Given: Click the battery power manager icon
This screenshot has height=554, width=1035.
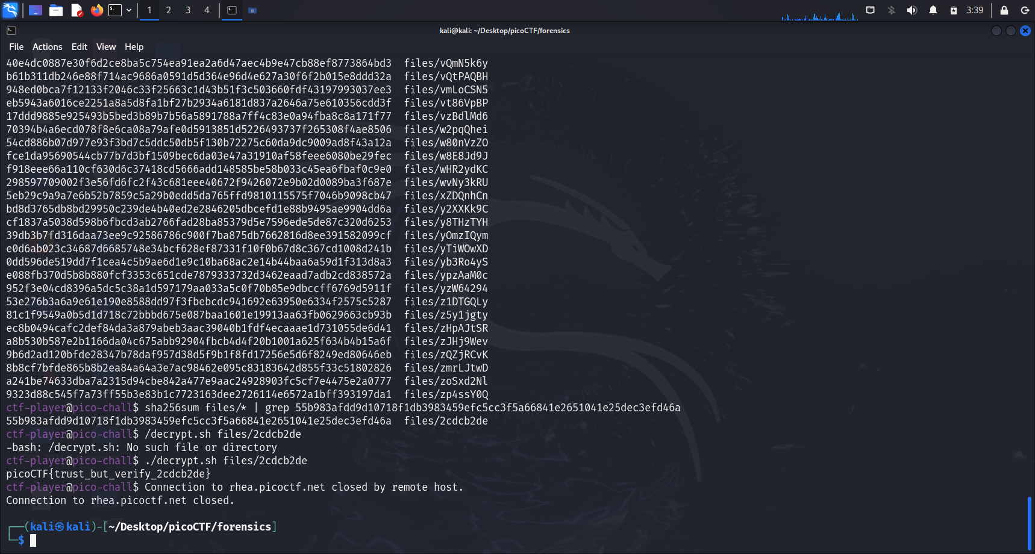Looking at the screenshot, I should pos(953,10).
